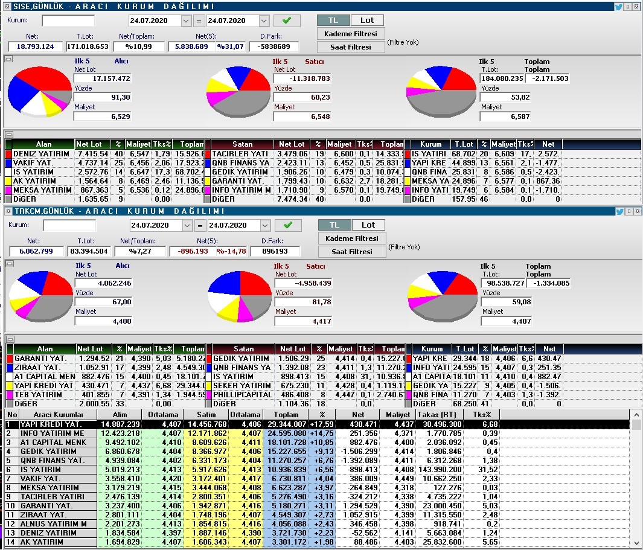Sort by the Araci Kurumlar column header
This screenshot has height=550, width=643.
(x=58, y=415)
